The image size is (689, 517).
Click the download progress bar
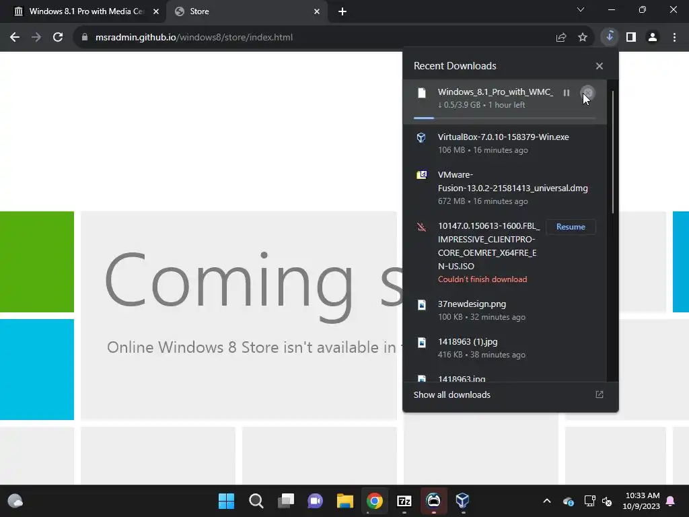pyautogui.click(x=505, y=118)
